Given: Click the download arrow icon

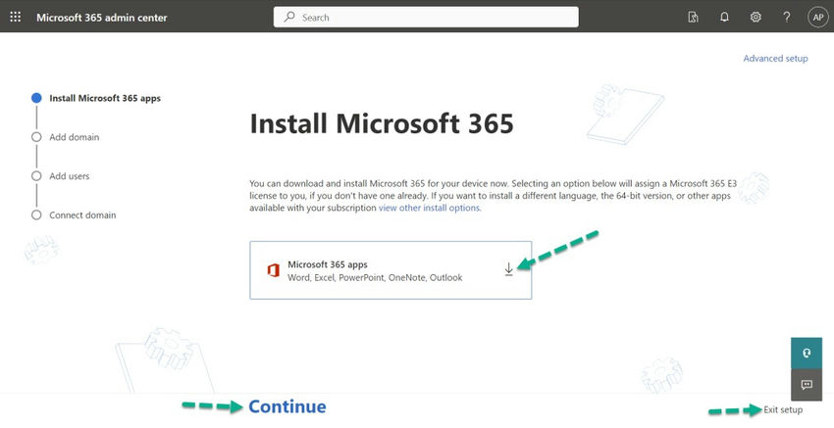Looking at the screenshot, I should tap(508, 269).
